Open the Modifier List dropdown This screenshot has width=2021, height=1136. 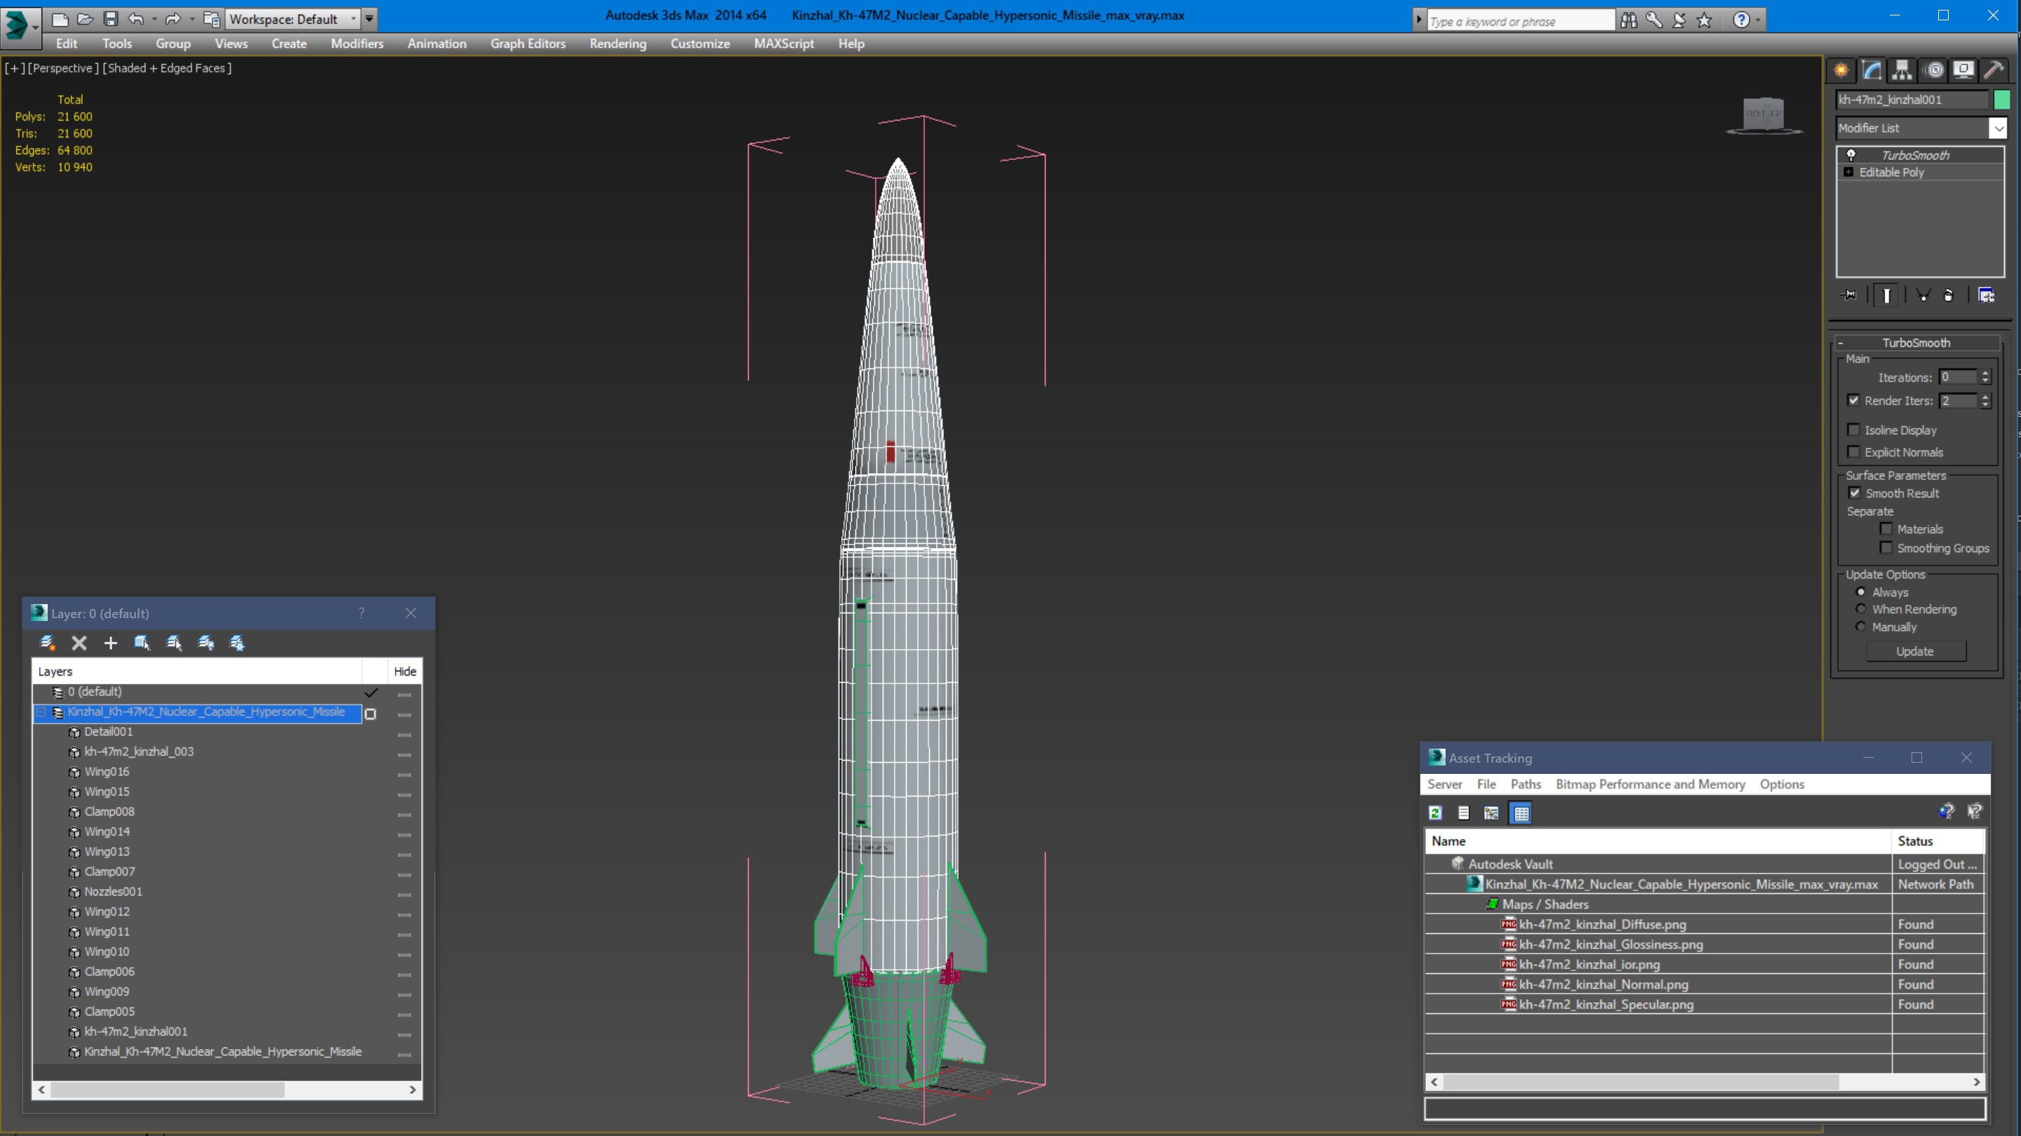click(x=1997, y=128)
